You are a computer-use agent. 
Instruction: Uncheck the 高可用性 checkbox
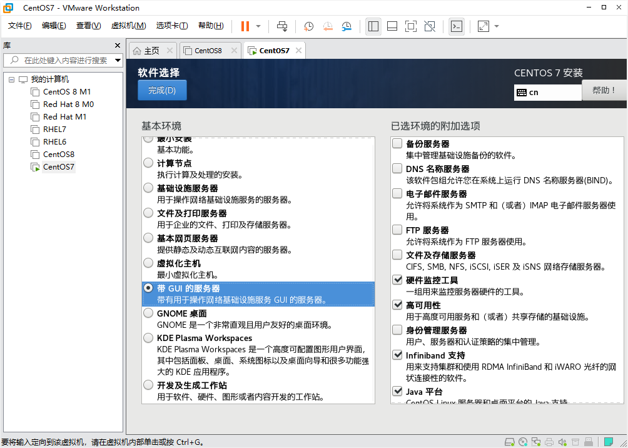pos(397,305)
